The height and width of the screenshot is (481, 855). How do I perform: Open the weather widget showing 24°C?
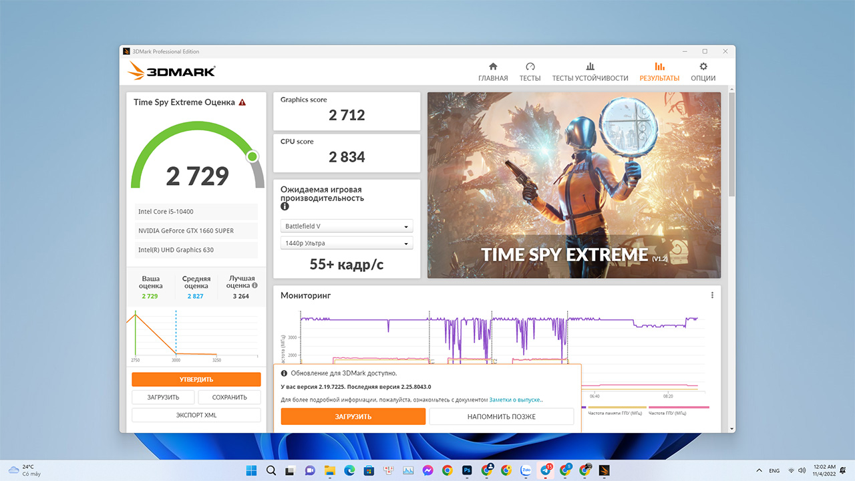point(23,470)
